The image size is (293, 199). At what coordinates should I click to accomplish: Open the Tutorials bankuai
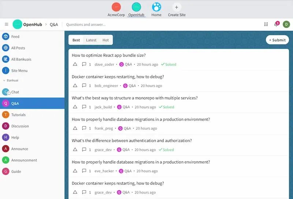tap(32, 114)
